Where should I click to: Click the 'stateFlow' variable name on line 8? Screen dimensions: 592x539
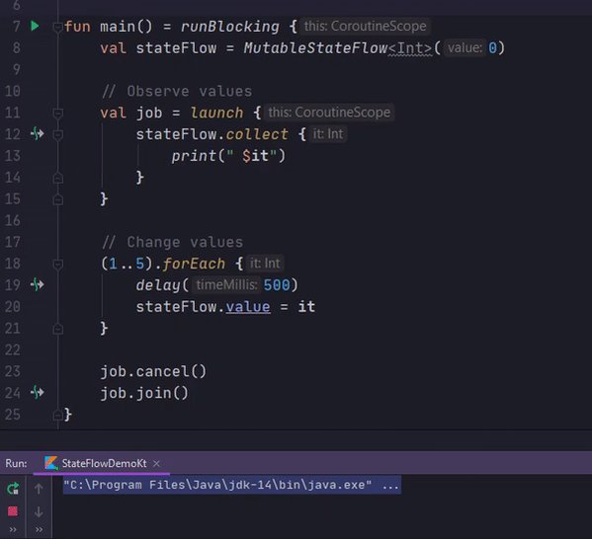(x=176, y=48)
